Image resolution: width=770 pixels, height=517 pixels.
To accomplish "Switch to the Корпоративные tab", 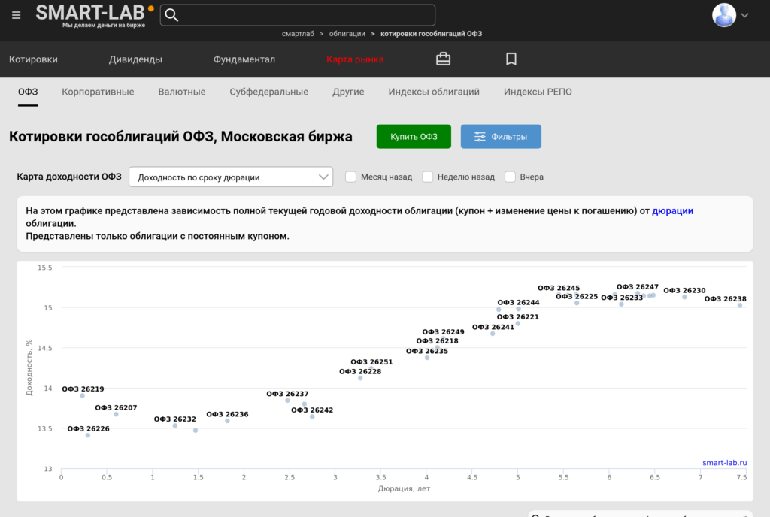I will [x=98, y=92].
